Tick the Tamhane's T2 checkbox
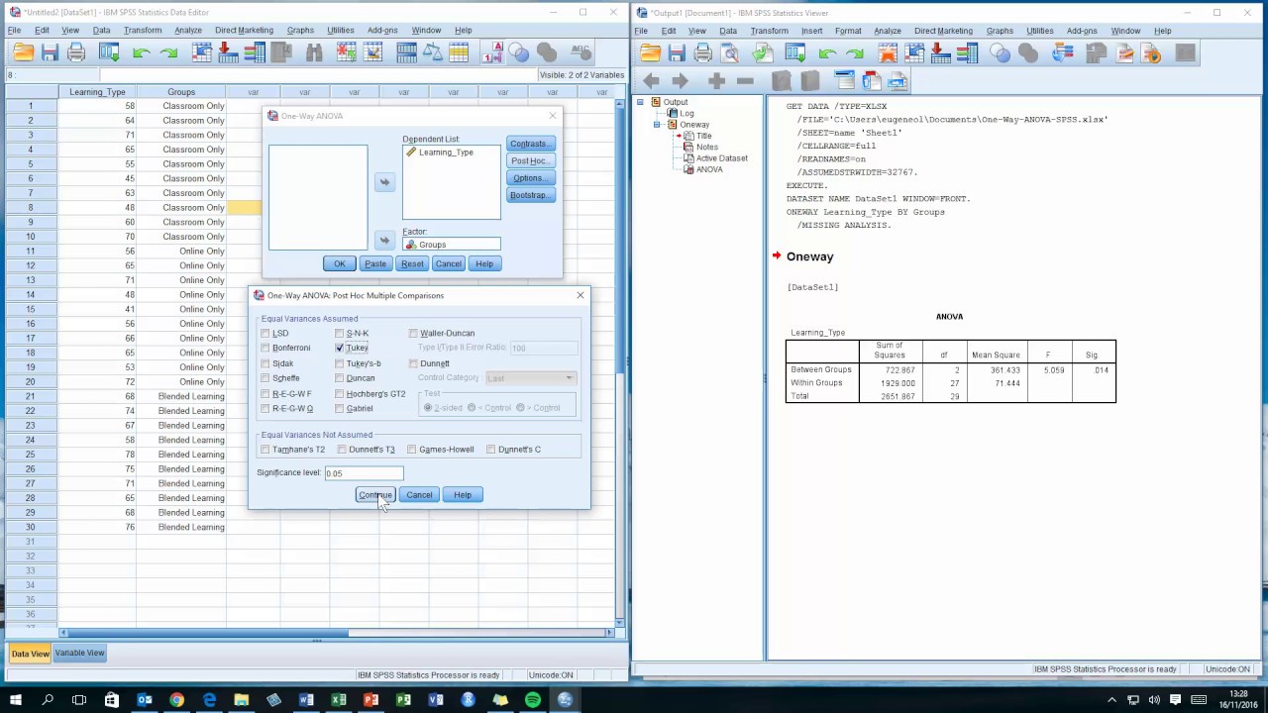This screenshot has width=1268, height=713. (x=265, y=450)
